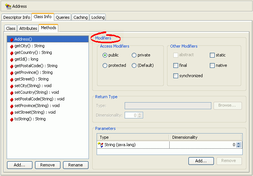Click red icon beside setCity(String)
The height and width of the screenshot is (176, 253).
point(12,86)
